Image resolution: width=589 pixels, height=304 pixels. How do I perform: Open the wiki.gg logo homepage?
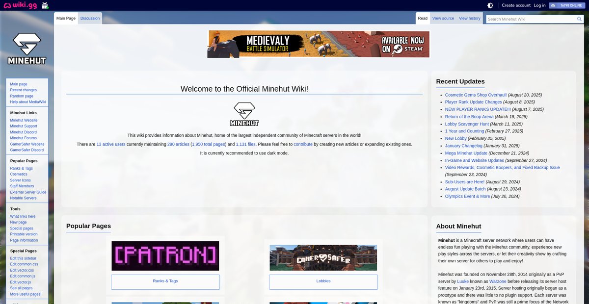pyautogui.click(x=20, y=5)
